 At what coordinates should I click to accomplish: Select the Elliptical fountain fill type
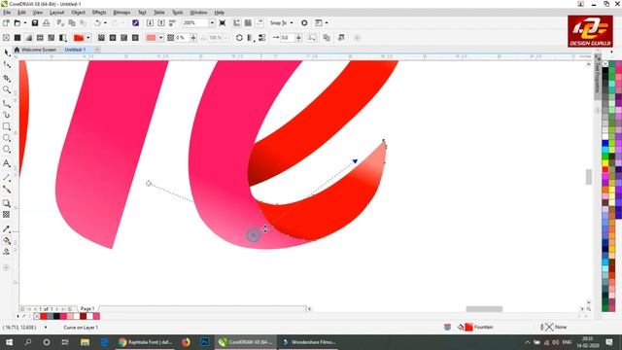(113, 38)
